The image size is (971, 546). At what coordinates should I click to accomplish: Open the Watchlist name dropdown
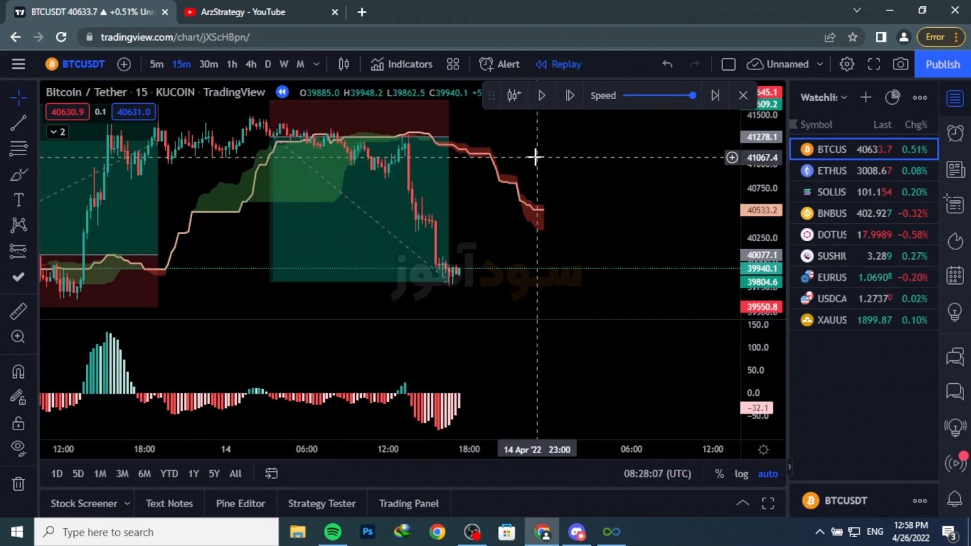coord(824,97)
